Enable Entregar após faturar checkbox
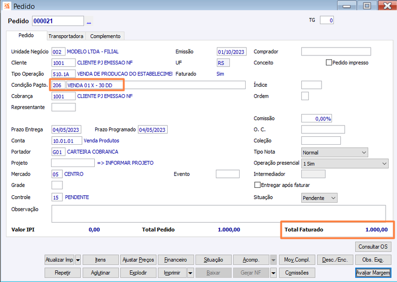This screenshot has height=282, width=397. point(257,185)
